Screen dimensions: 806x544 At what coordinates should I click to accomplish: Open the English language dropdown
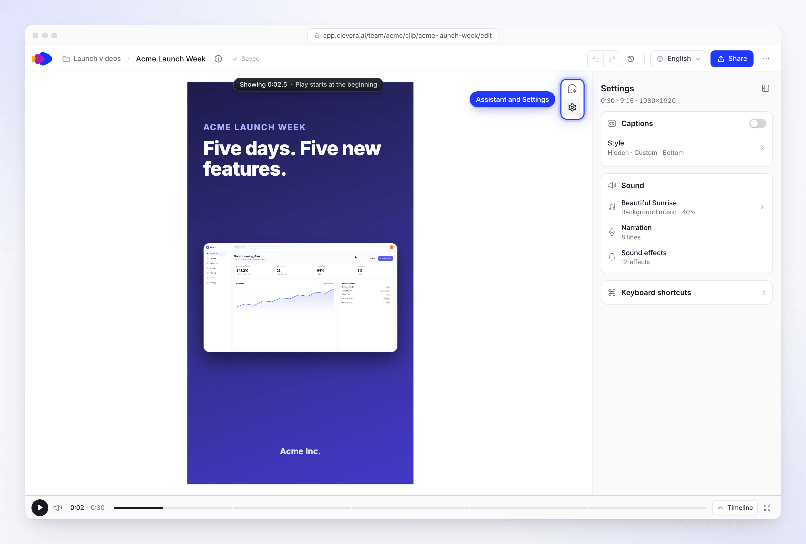(678, 59)
